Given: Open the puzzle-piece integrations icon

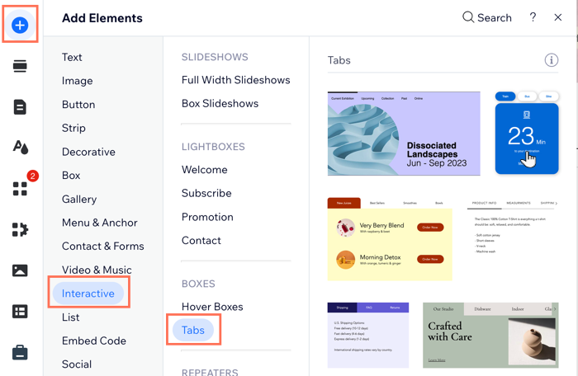Looking at the screenshot, I should click(21, 229).
